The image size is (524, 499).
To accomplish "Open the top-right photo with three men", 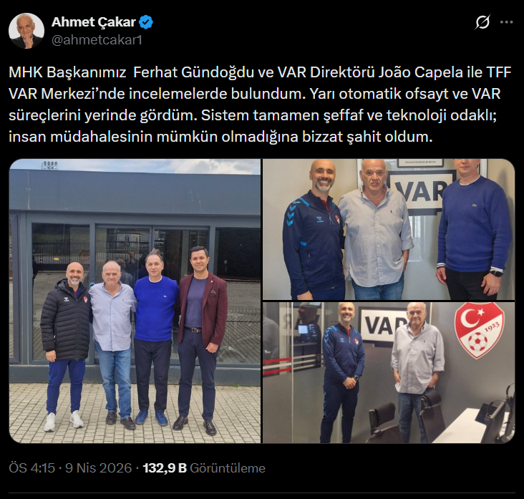I will [389, 229].
